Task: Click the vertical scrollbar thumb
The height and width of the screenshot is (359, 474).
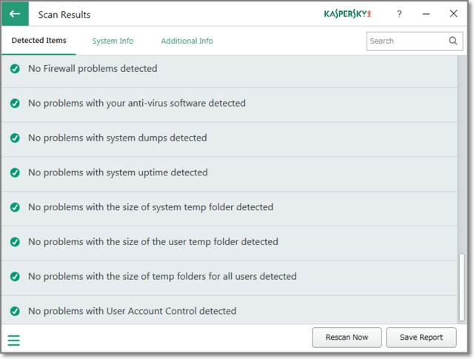Action: [463, 286]
